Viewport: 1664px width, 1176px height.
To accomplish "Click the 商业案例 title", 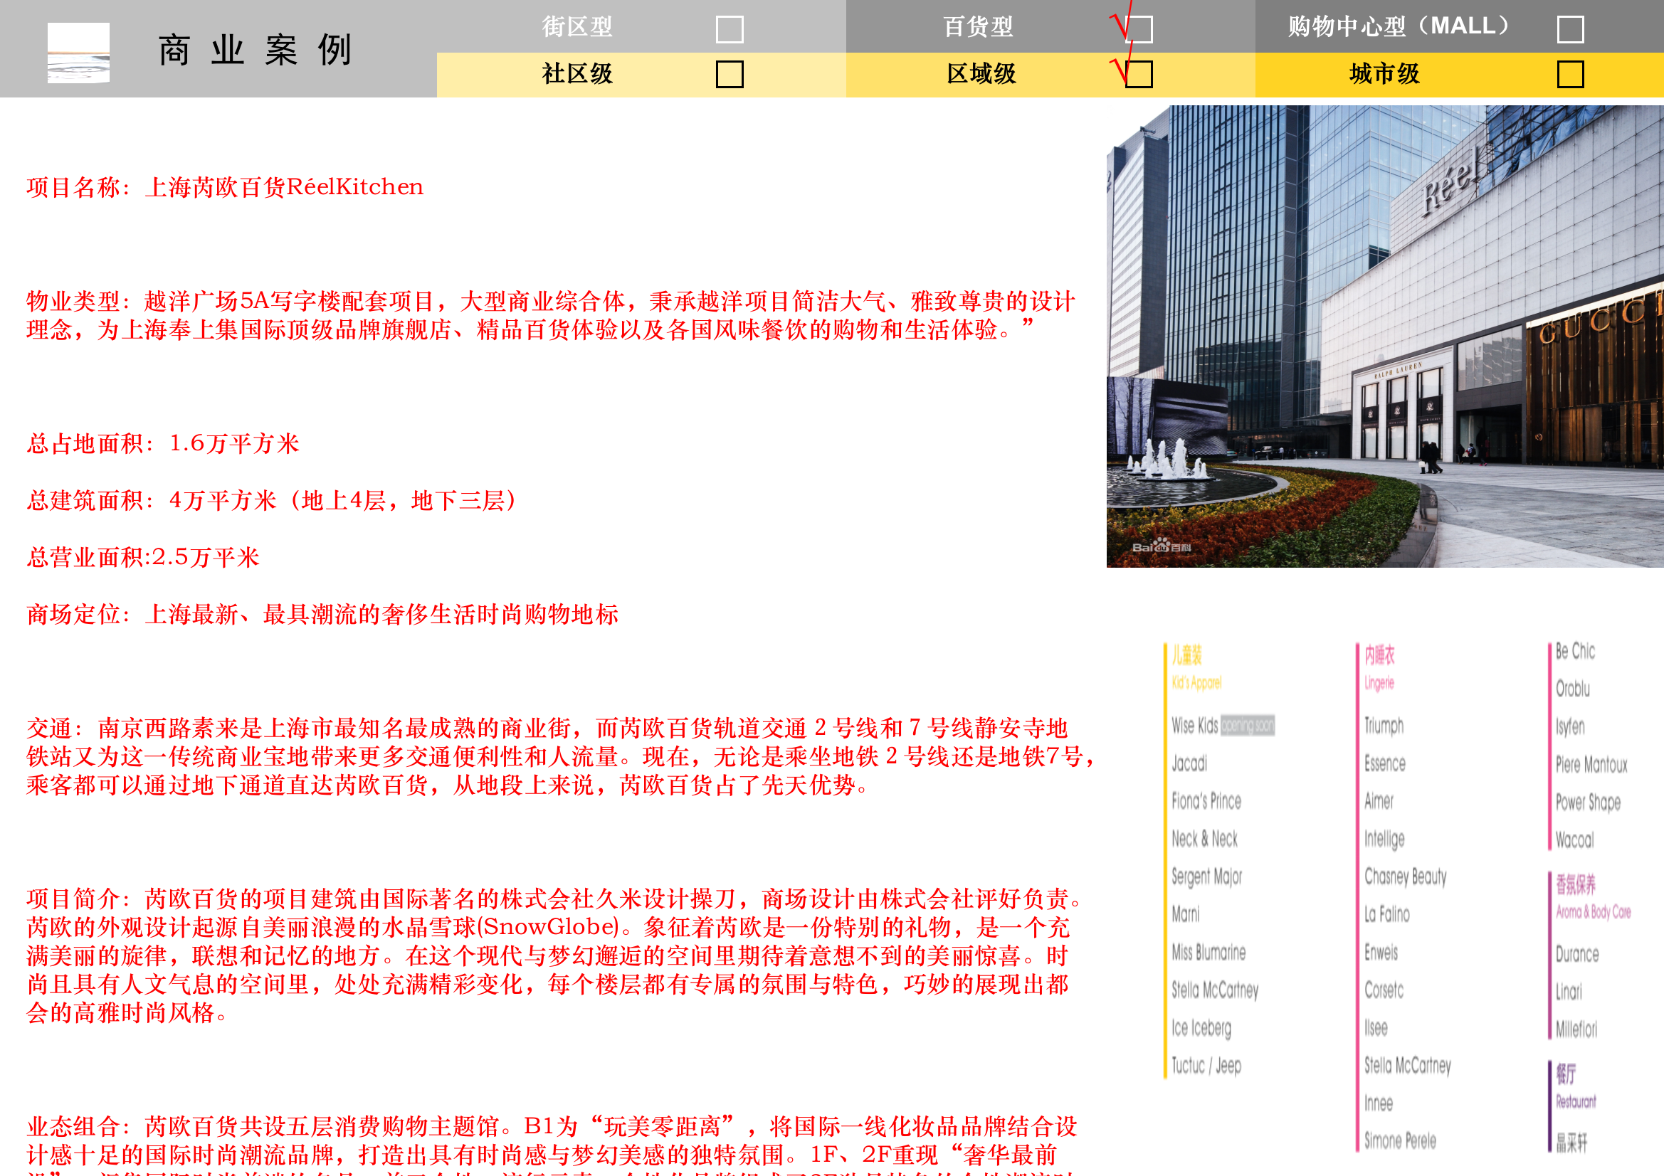I will tap(254, 50).
